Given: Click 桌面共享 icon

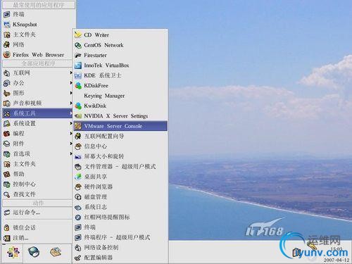Looking at the screenshot, I should [x=78, y=177].
